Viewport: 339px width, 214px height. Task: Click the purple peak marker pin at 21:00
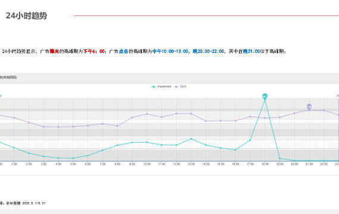pyautogui.click(x=309, y=107)
